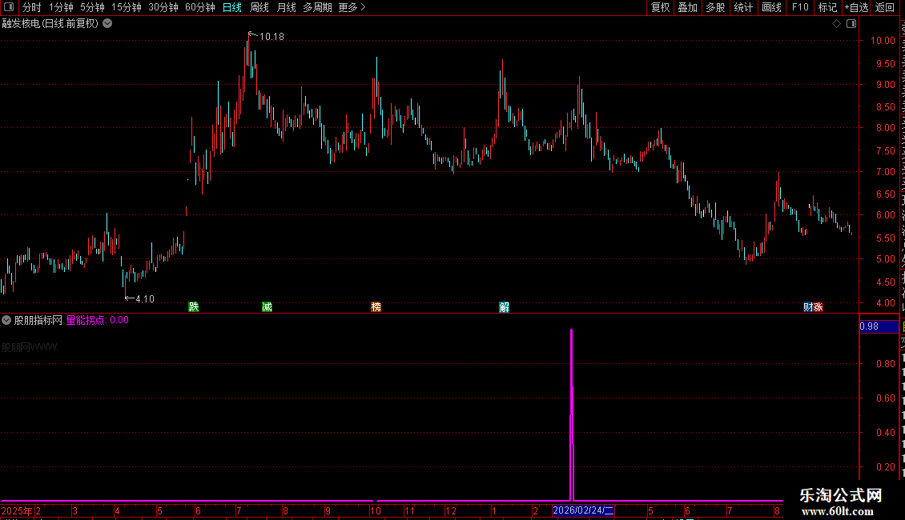Click the 2026/02/24 date marker
This screenshot has height=520, width=905.
click(x=584, y=510)
